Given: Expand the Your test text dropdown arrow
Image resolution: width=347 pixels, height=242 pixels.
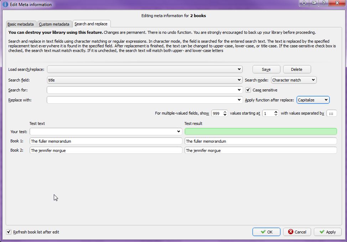Looking at the screenshot, I should click(178, 131).
